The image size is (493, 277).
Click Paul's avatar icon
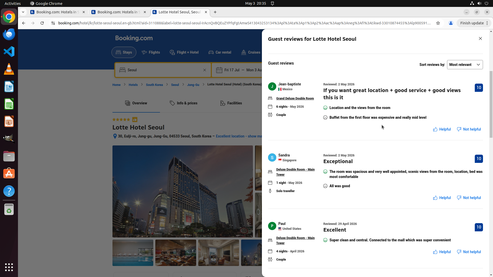point(272,226)
